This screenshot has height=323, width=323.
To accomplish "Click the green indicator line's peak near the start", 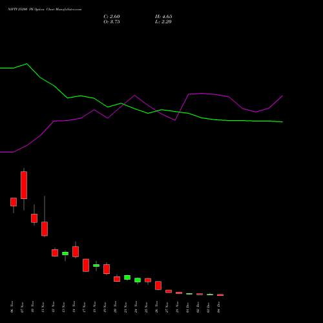I will 26,64.
